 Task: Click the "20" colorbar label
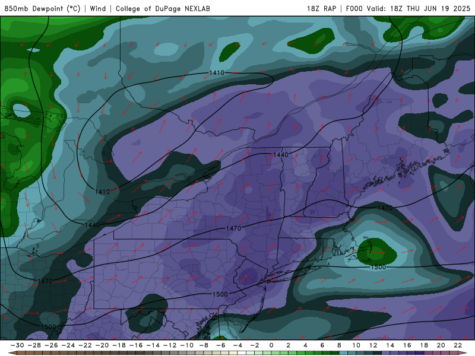click(x=441, y=345)
